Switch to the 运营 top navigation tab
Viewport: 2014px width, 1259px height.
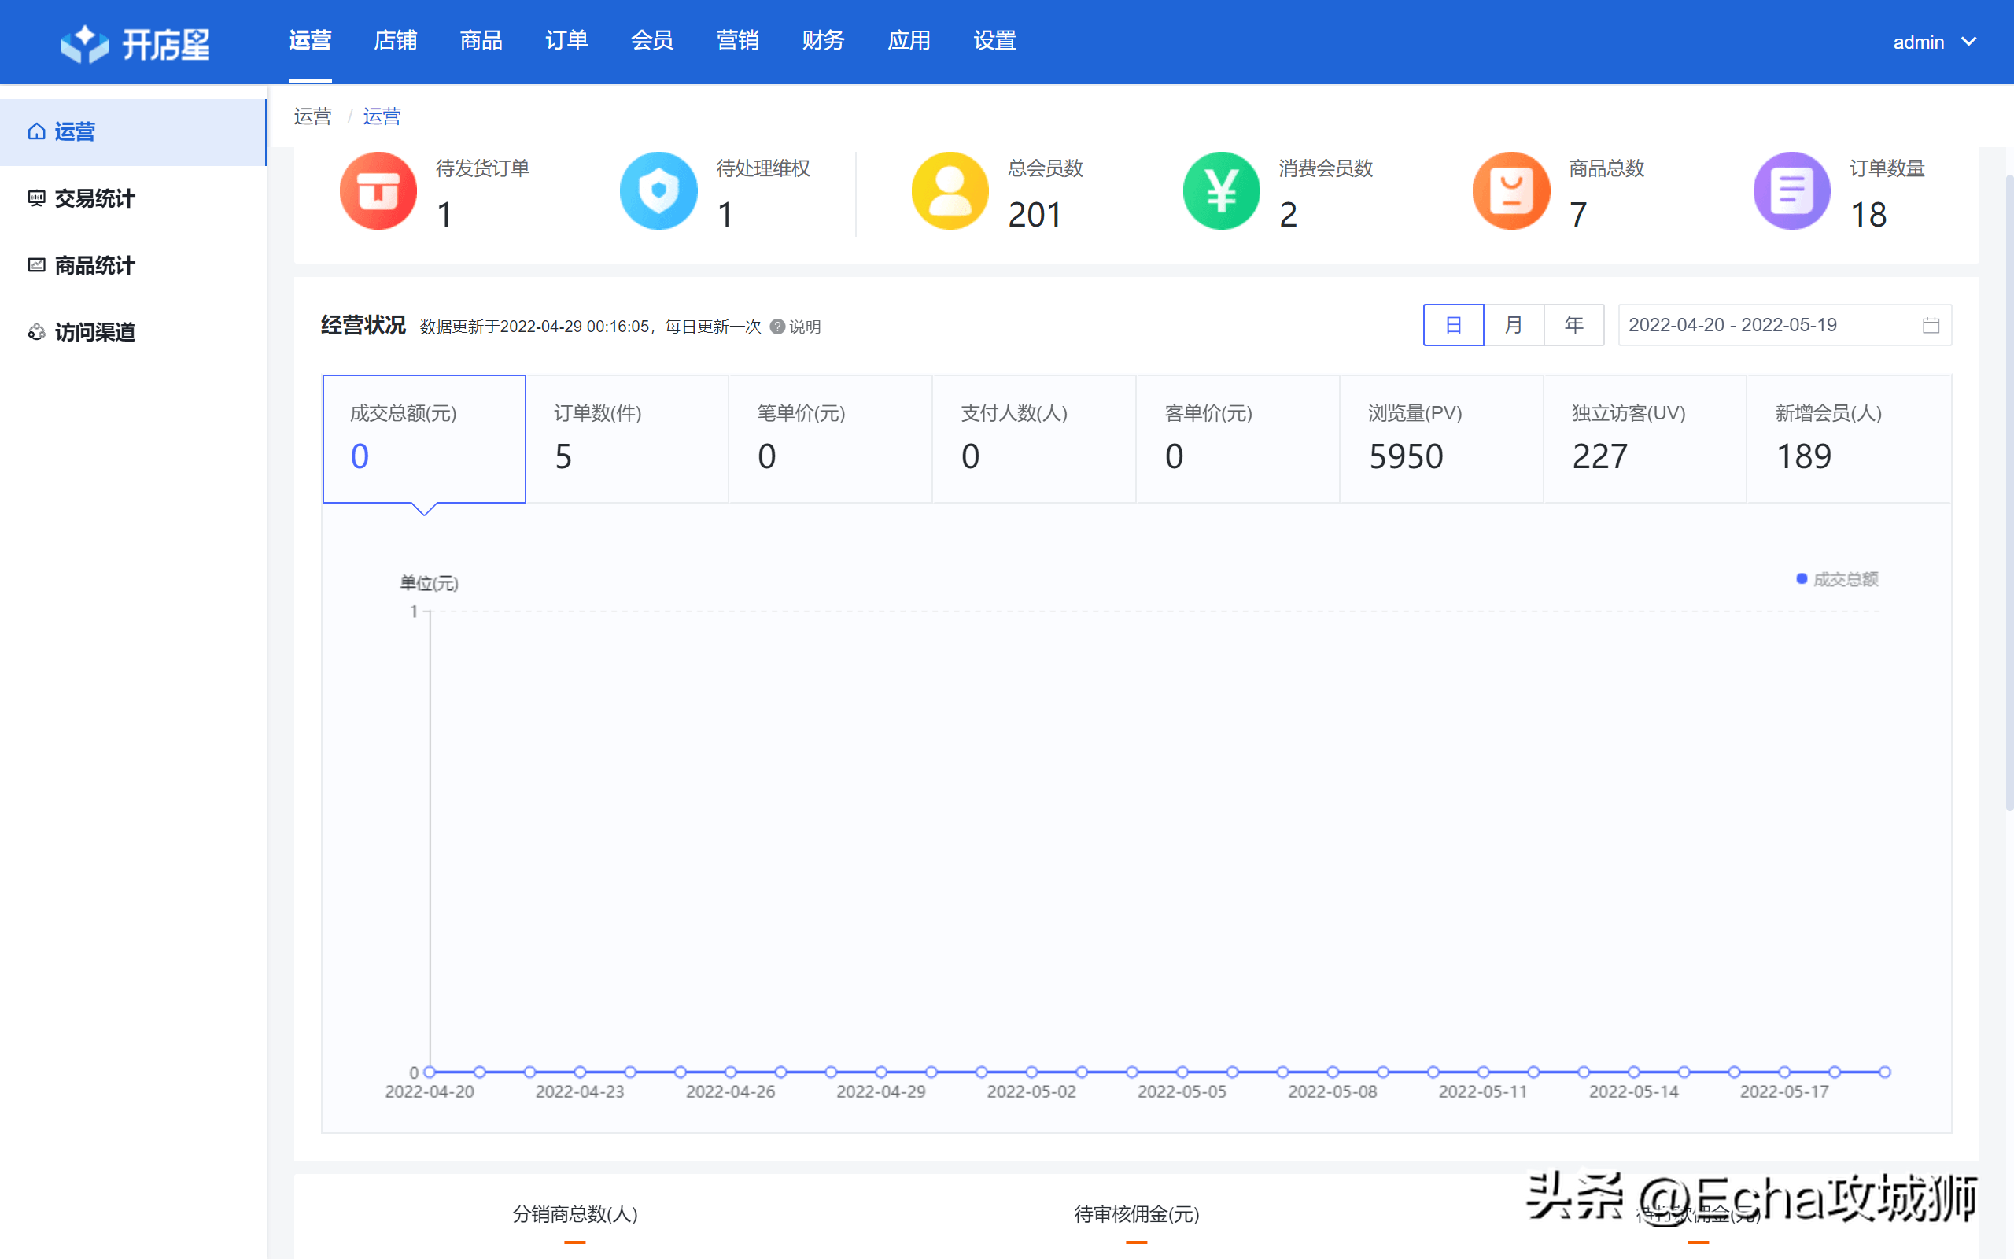(x=310, y=41)
